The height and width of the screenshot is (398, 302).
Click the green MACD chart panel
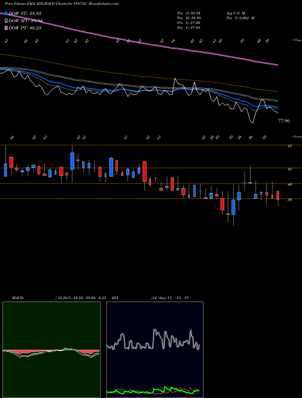[x=51, y=350]
